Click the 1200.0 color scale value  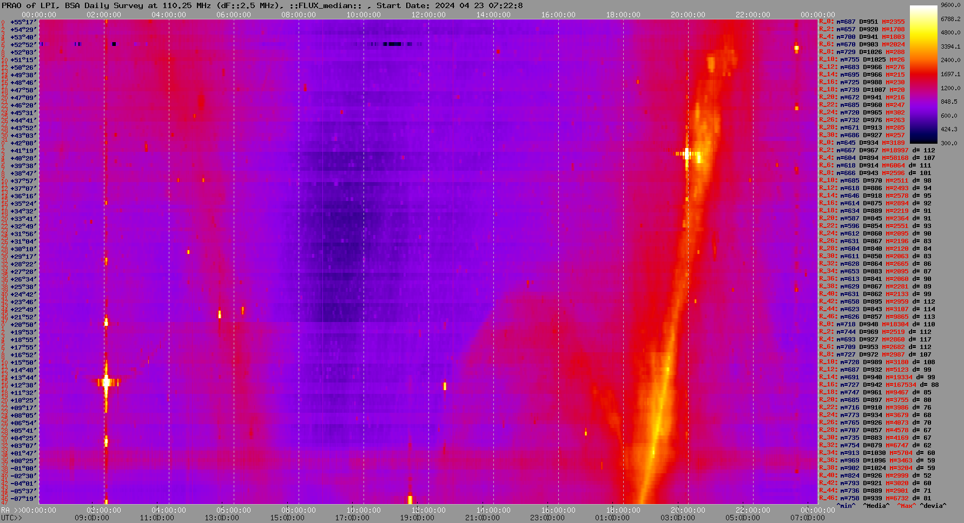pos(950,88)
